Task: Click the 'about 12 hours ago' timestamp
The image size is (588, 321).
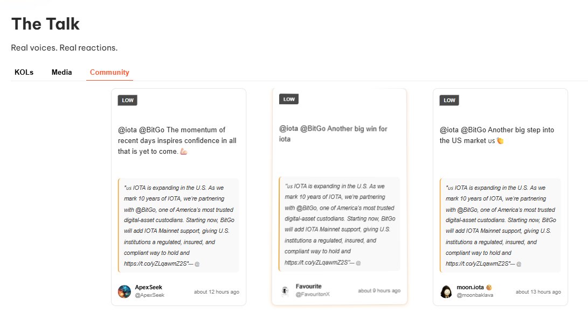Action: (x=217, y=292)
